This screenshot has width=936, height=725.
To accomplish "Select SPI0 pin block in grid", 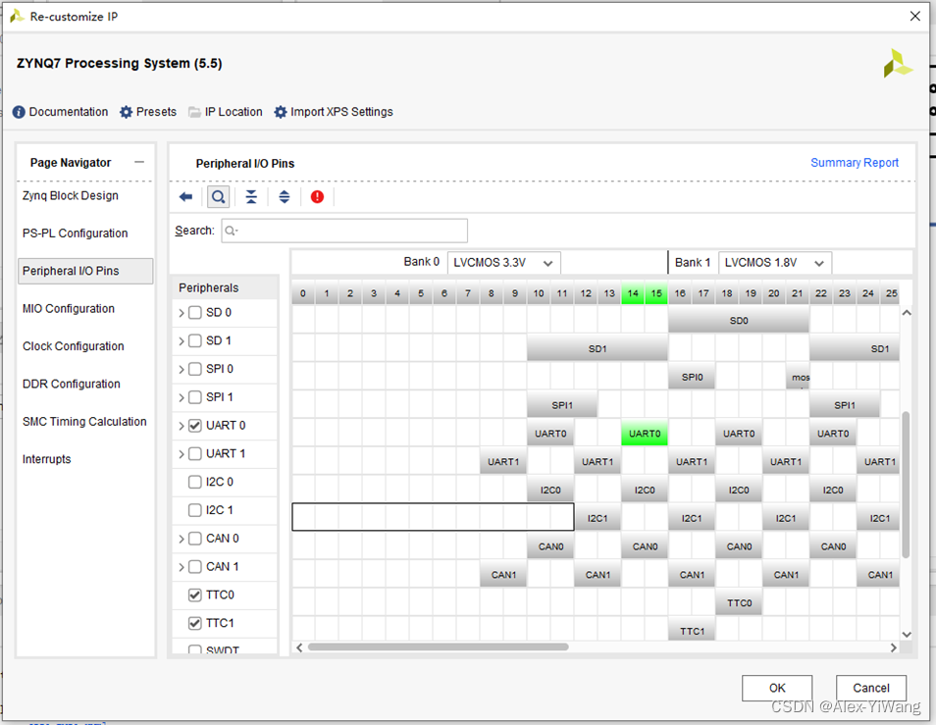I will (x=692, y=377).
